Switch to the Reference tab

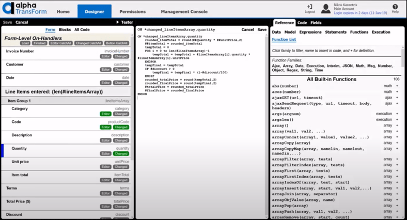(284, 23)
